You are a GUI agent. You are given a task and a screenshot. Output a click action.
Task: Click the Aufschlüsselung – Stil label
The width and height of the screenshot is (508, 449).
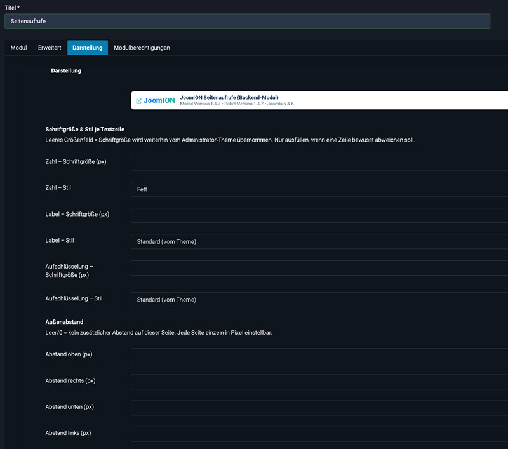point(74,298)
